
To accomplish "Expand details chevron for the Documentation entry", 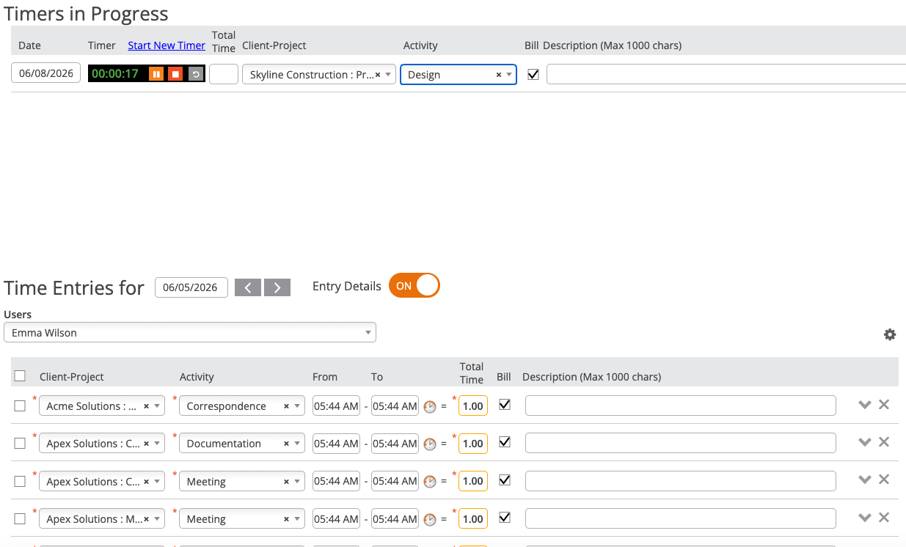I will [865, 442].
